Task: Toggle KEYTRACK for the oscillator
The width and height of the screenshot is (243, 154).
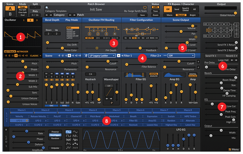Action: 10,51
